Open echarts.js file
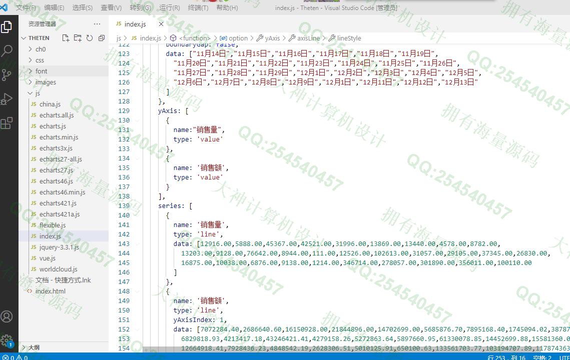This screenshot has width=570, height=360. pos(64,126)
